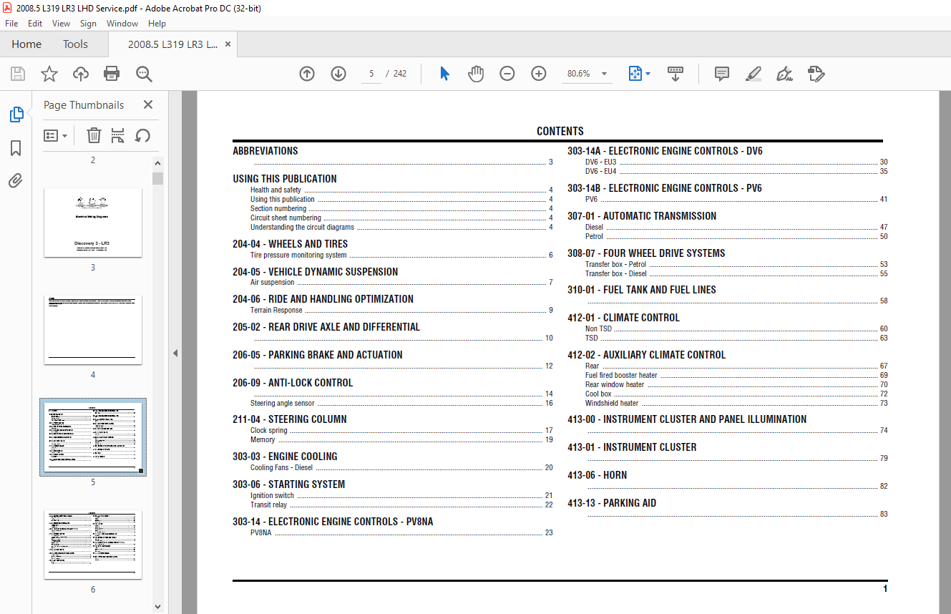The height and width of the screenshot is (614, 951).
Task: Close the 2008.5 L319 LR3 document tab
Action: 228,44
